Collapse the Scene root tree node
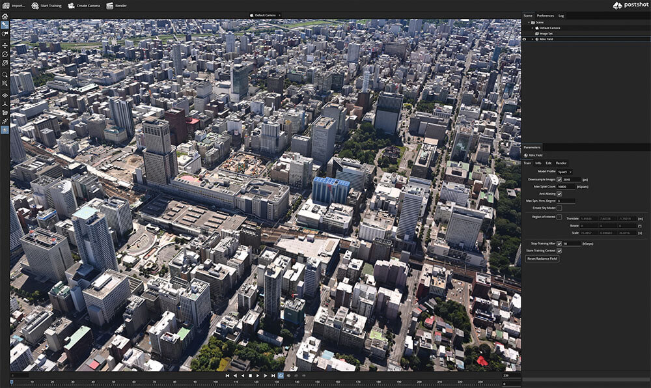The height and width of the screenshot is (388, 651). (529, 22)
